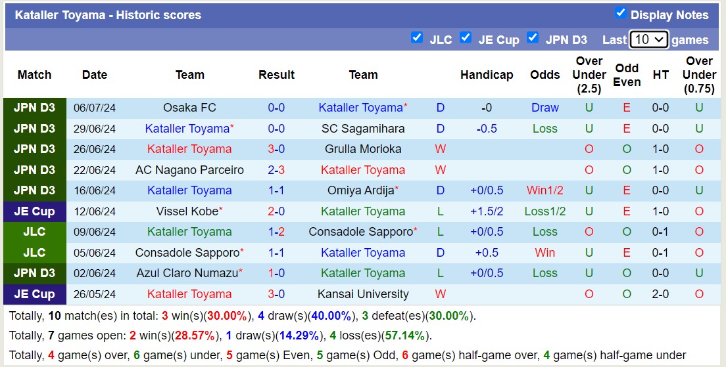Image resolution: width=726 pixels, height=367 pixels.
Task: Disable the JPN D3 filter checkbox
Action: (x=533, y=37)
